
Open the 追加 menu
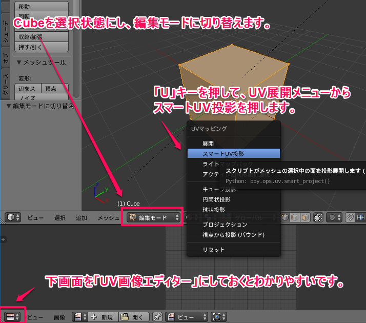point(82,218)
